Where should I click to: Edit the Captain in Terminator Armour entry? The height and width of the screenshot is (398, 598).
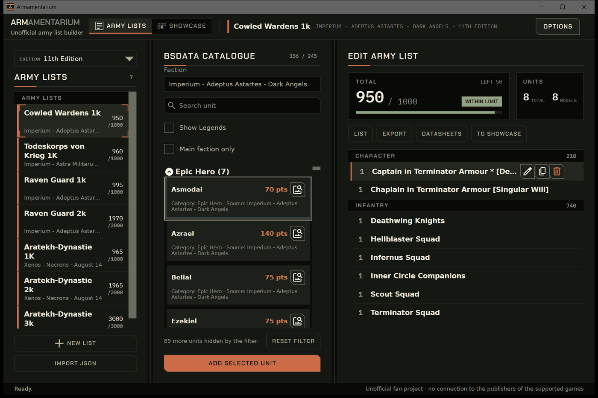point(528,171)
